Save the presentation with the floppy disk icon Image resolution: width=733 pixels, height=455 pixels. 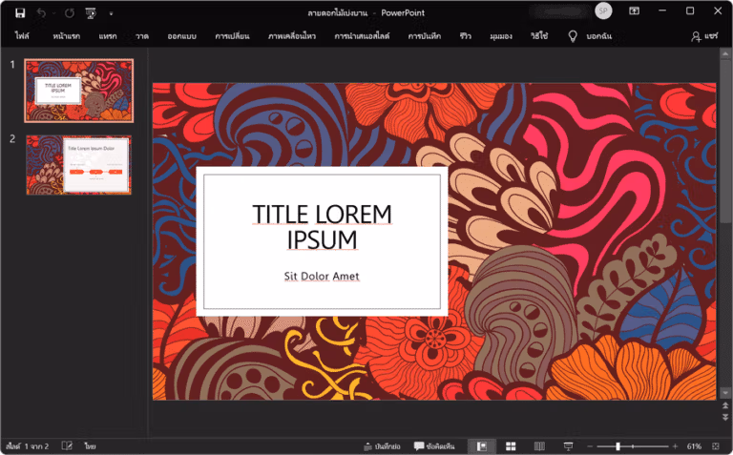coord(20,13)
